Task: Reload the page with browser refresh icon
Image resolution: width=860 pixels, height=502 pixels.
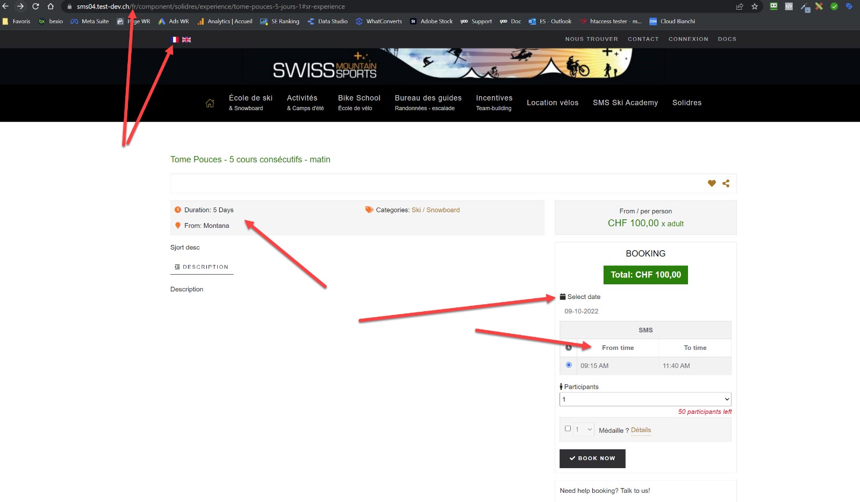Action: pos(35,6)
